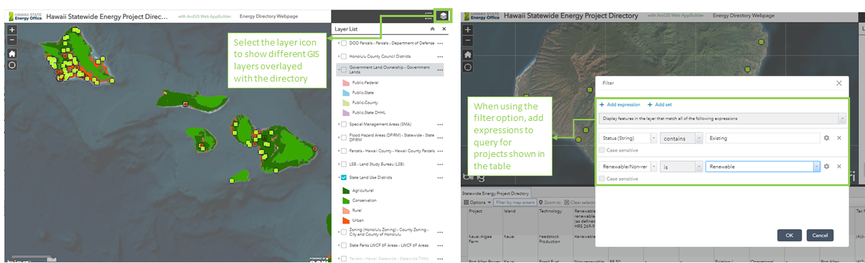Click home button on right map
The image size is (865, 263).
pos(467,54)
